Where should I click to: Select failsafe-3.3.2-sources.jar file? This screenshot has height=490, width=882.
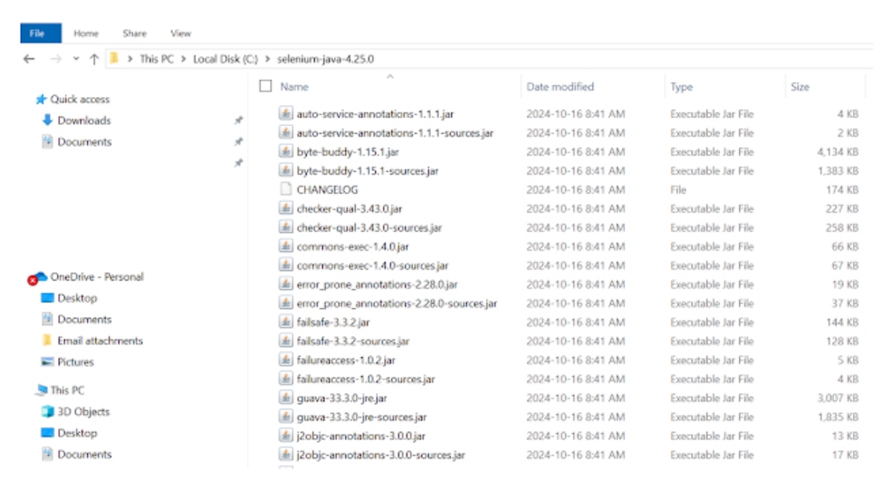click(352, 341)
